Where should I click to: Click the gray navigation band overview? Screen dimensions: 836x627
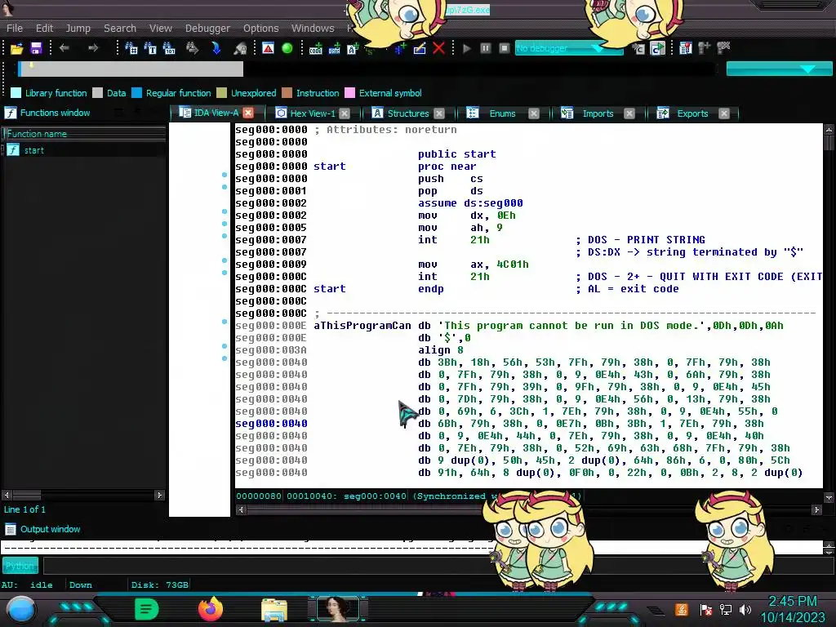click(131, 69)
